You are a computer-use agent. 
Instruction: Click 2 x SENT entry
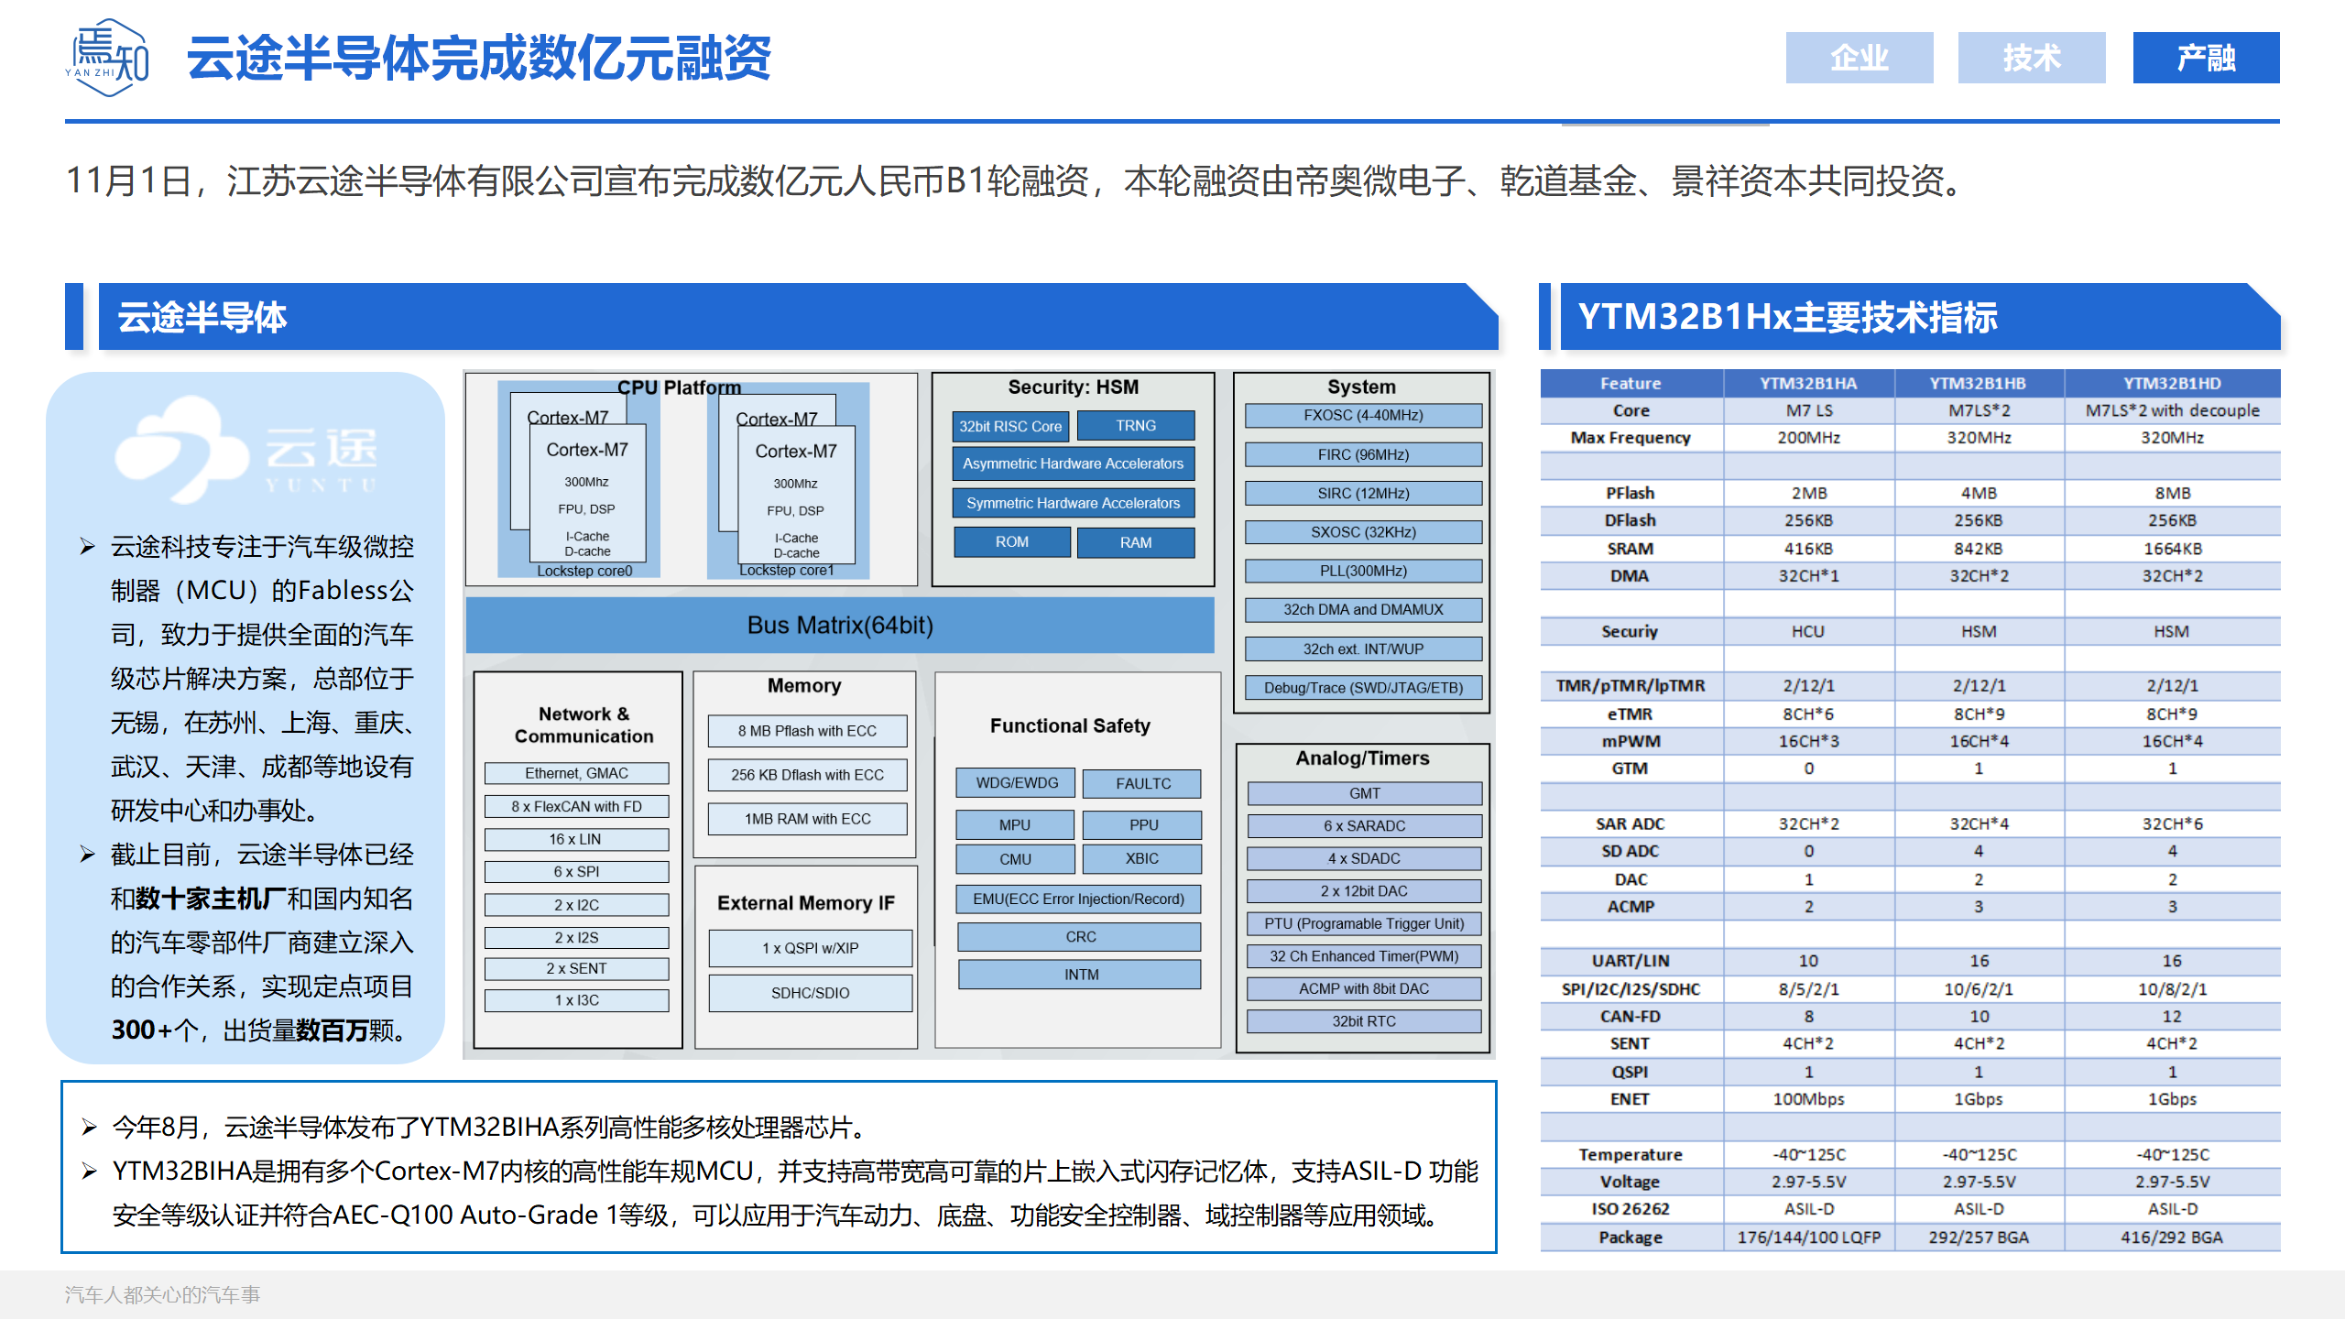[x=577, y=968]
